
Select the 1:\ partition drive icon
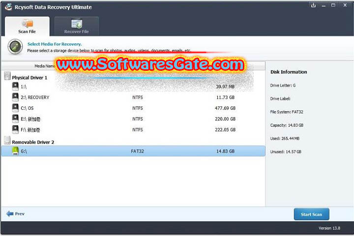pos(15,86)
